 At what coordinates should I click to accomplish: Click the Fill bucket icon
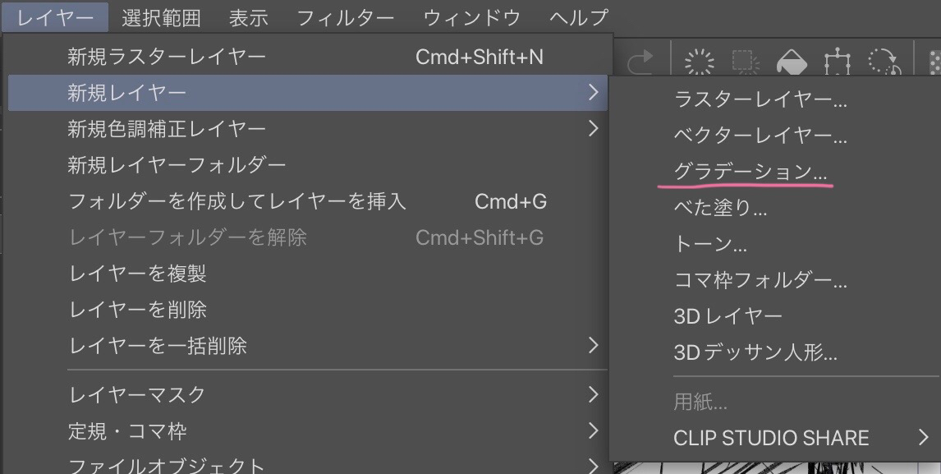point(792,62)
